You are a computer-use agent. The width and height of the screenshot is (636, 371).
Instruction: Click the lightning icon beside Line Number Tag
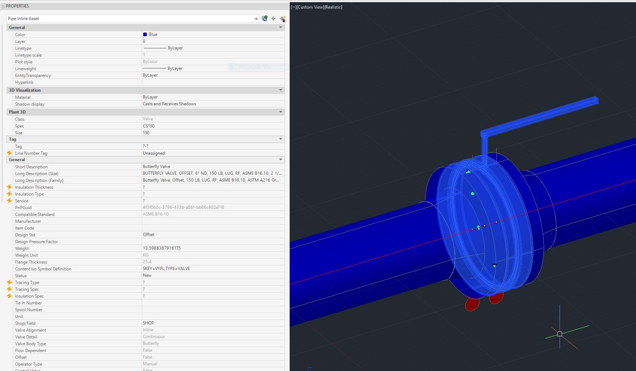pyautogui.click(x=9, y=153)
